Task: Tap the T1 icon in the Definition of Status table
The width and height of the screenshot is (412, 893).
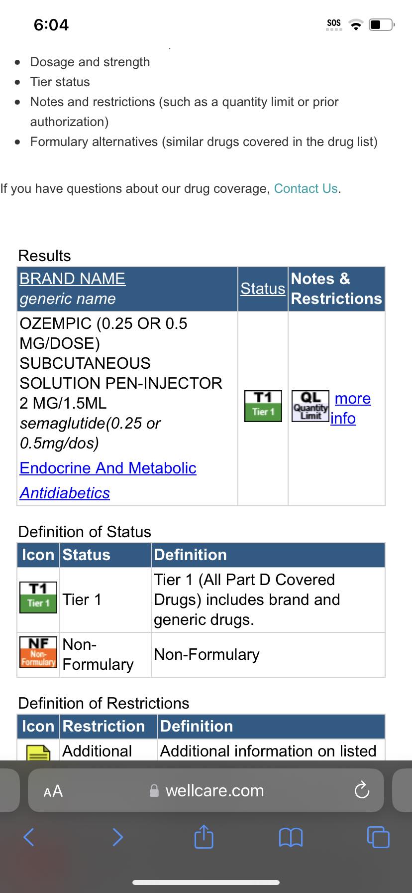Action: (38, 597)
